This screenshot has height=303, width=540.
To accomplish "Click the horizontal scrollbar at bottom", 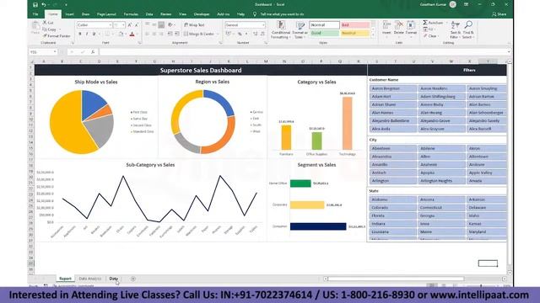I will 396,279.
